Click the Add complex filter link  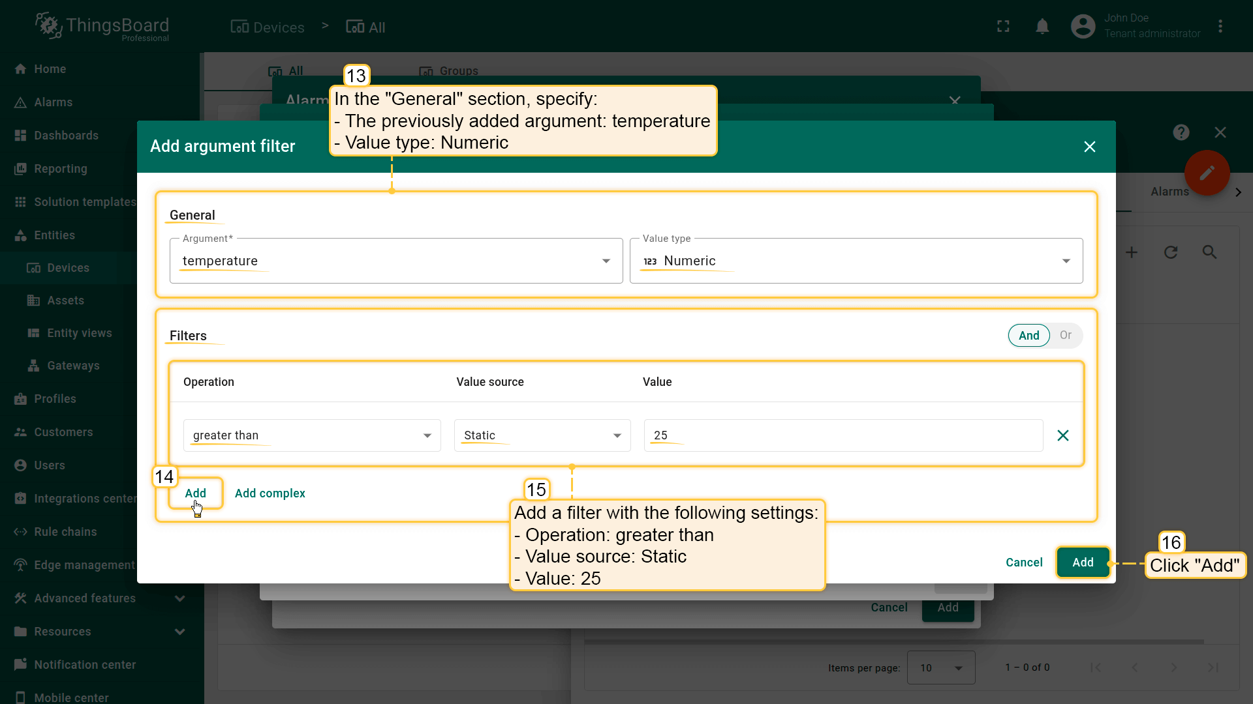(x=270, y=493)
